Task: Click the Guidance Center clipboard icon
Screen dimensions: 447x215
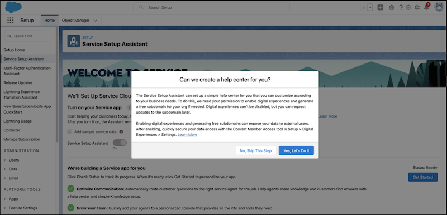Action: click(x=408, y=8)
